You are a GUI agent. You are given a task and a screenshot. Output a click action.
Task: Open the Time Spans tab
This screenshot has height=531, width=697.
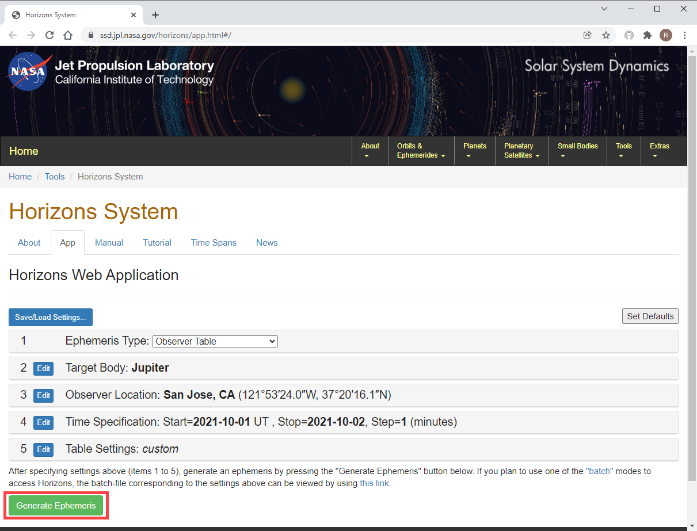(x=214, y=243)
